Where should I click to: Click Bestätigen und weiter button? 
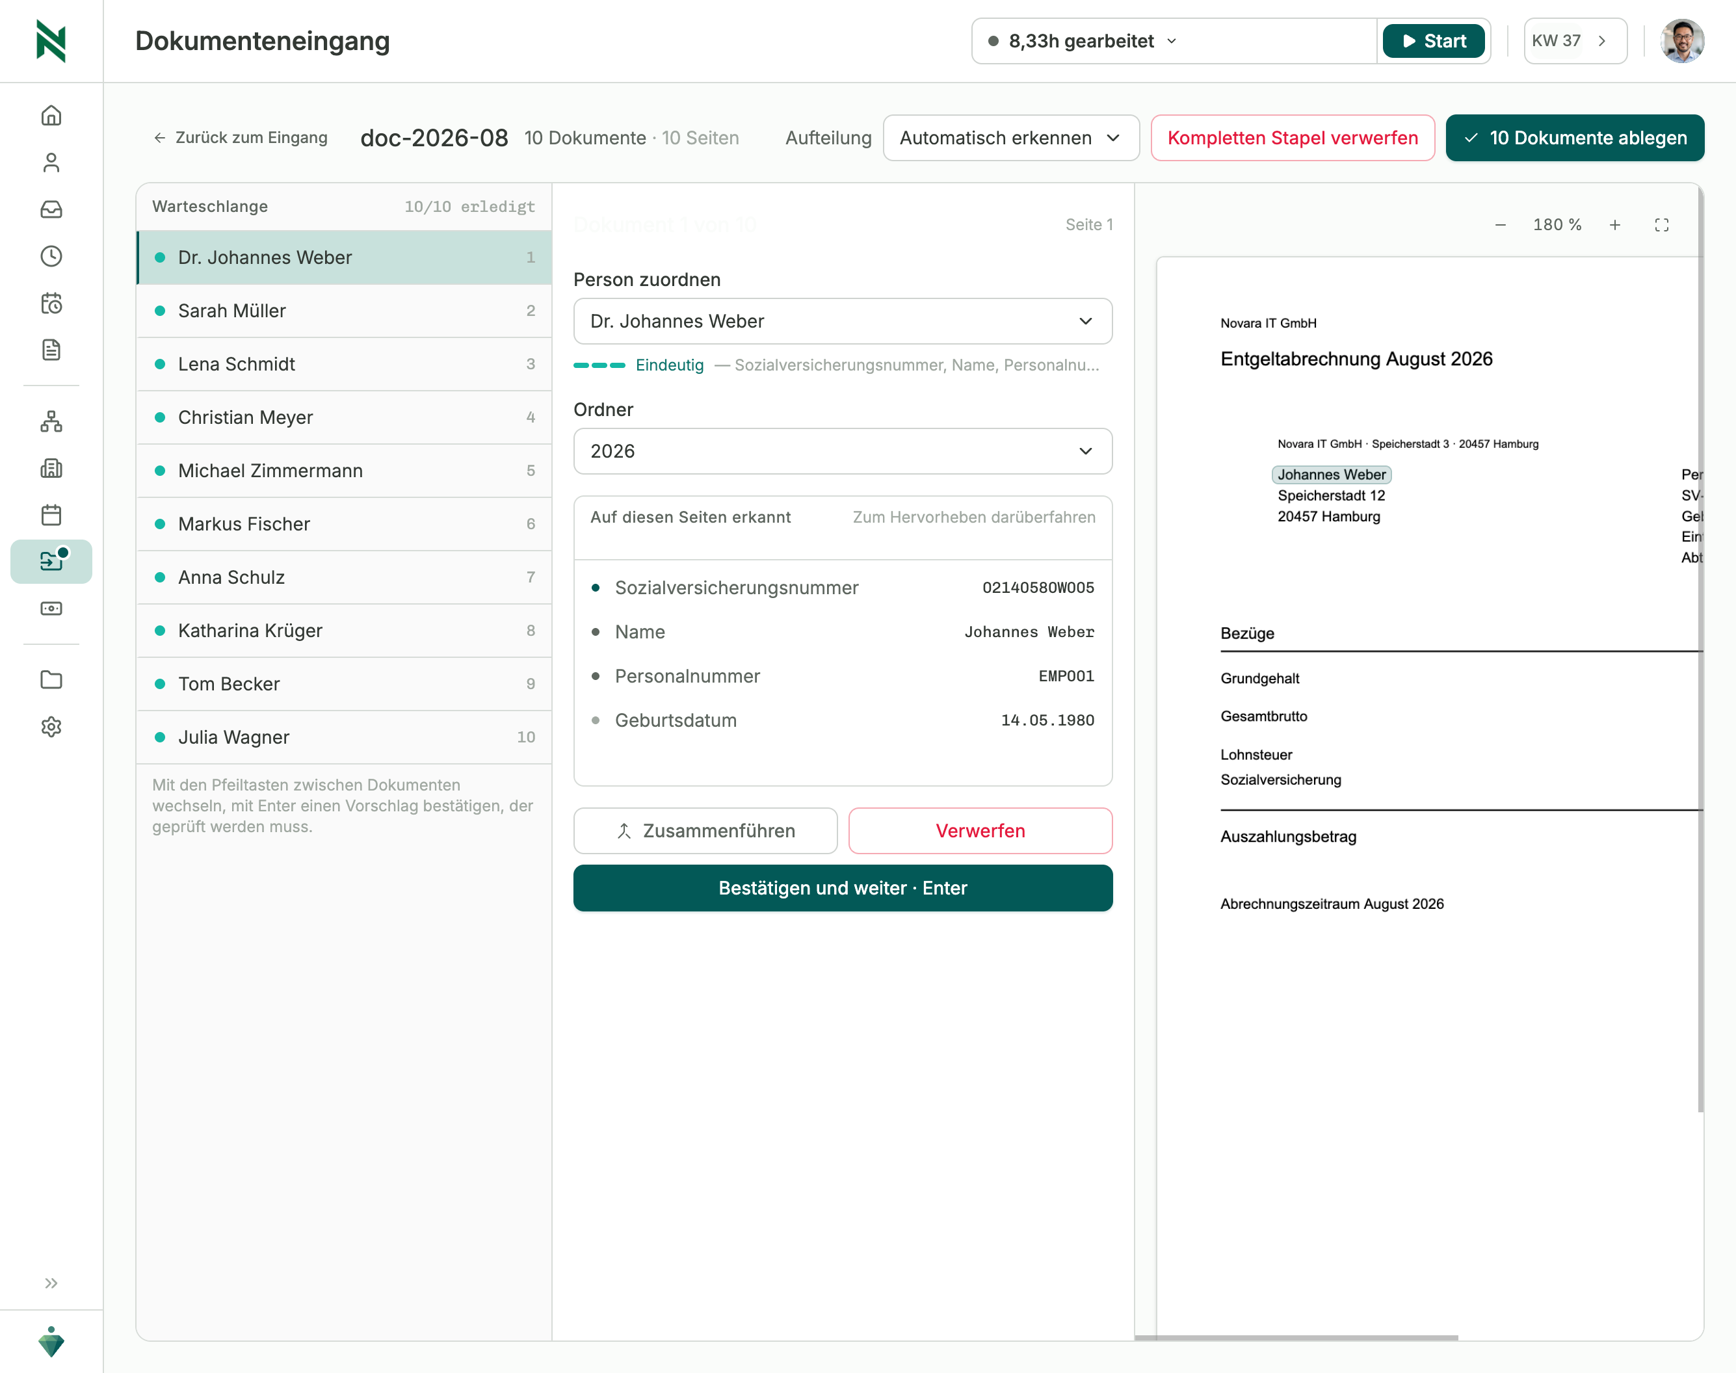pos(843,888)
